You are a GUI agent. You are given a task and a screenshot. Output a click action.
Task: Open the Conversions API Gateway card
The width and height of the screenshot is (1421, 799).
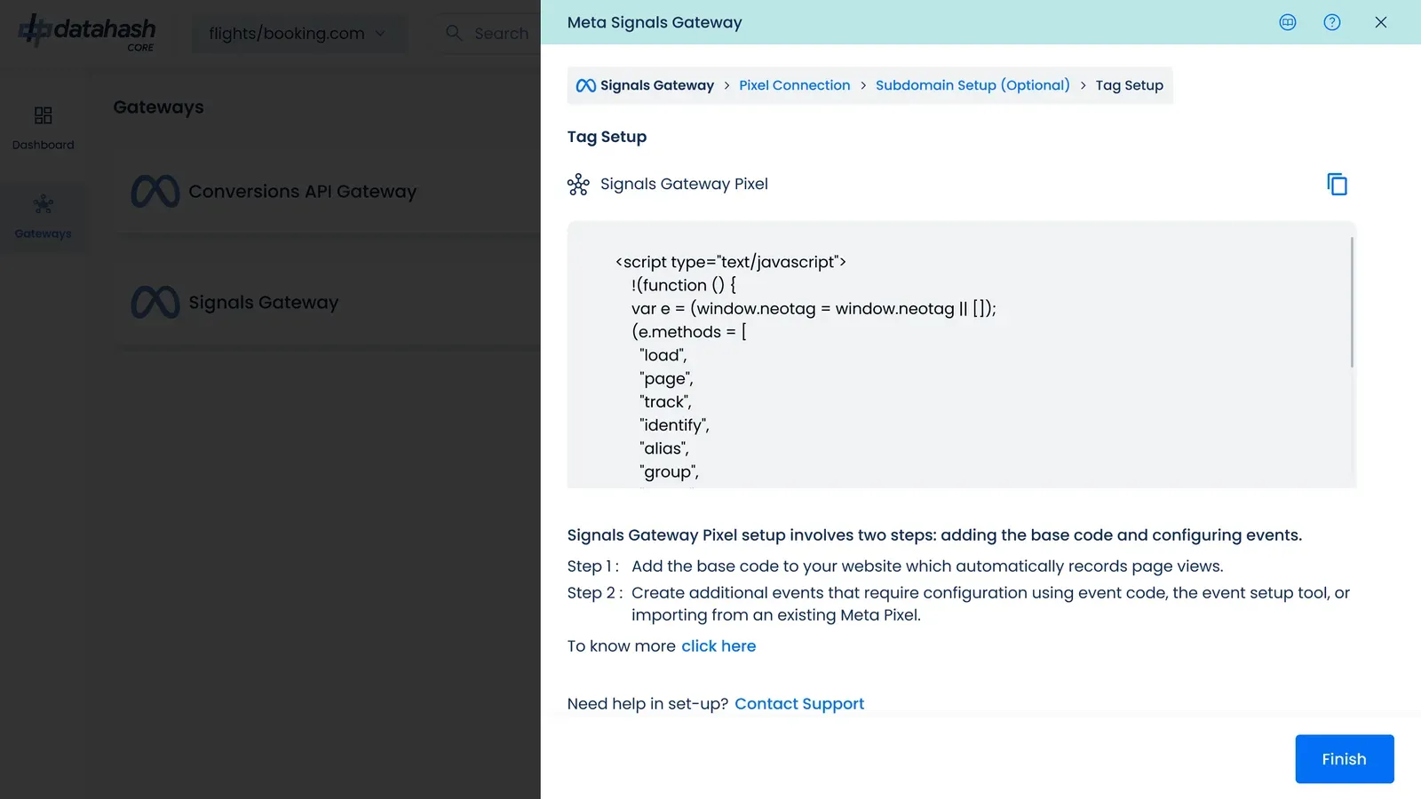[302, 192]
